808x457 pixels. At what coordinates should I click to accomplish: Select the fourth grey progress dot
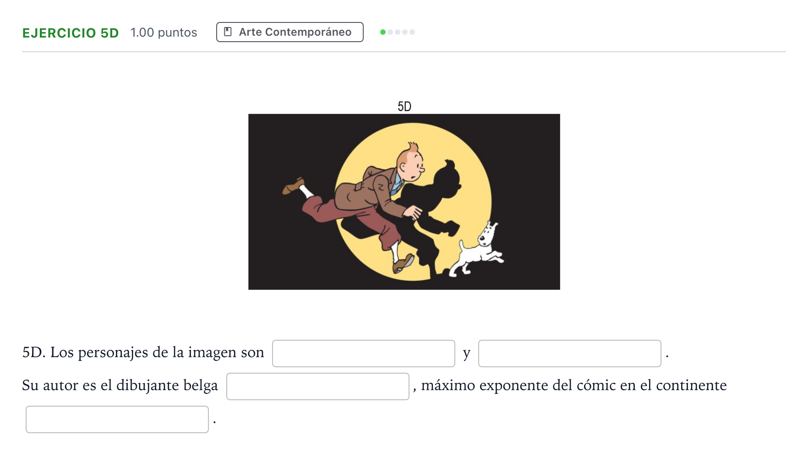coord(405,32)
